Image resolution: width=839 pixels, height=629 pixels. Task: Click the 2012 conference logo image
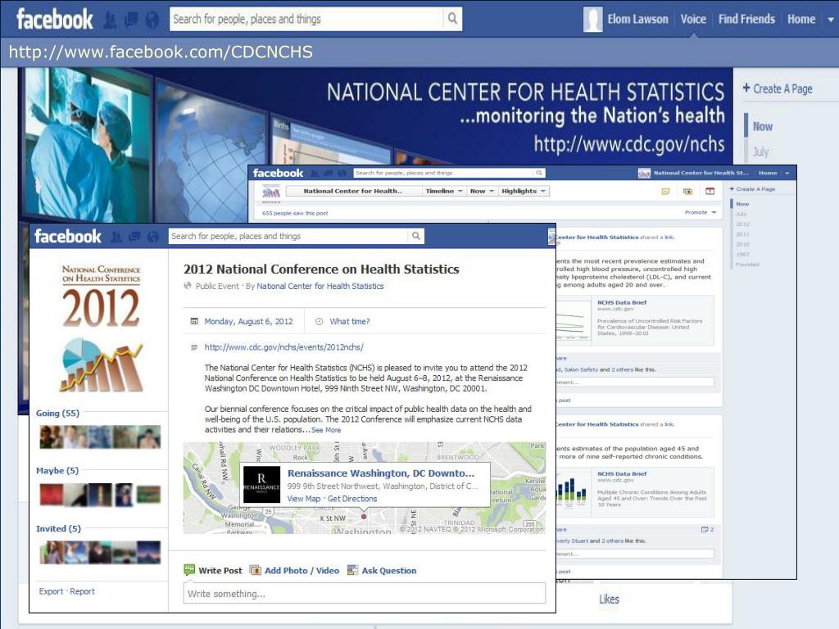[x=101, y=328]
